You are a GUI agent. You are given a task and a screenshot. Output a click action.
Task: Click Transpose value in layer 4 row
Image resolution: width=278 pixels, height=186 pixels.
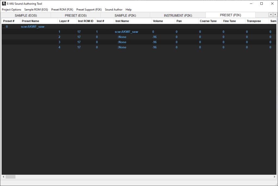[247, 47]
